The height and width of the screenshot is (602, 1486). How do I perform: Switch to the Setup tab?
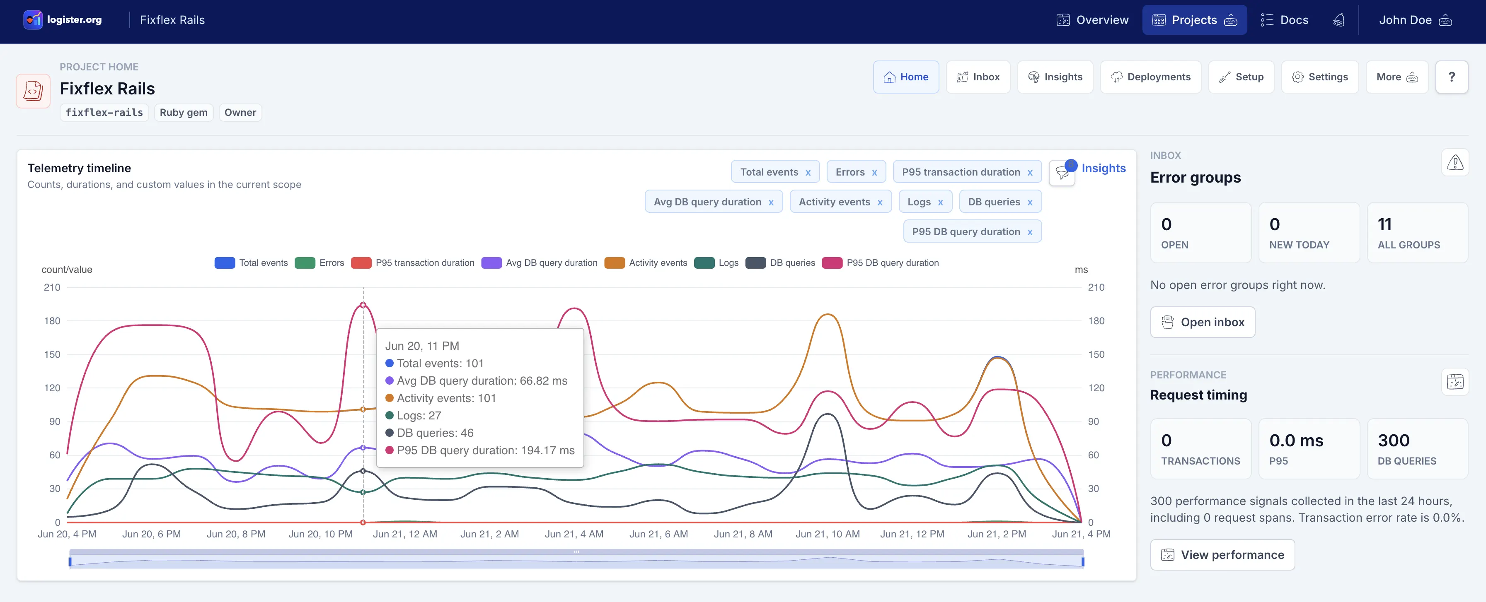[x=1241, y=77]
